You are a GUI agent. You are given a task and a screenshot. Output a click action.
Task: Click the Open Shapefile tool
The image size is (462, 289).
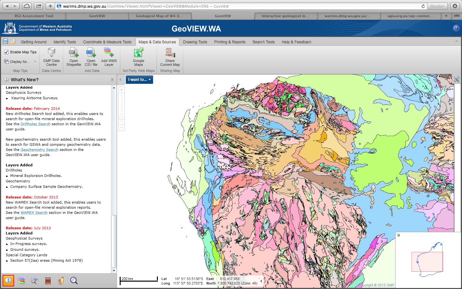coord(74,57)
